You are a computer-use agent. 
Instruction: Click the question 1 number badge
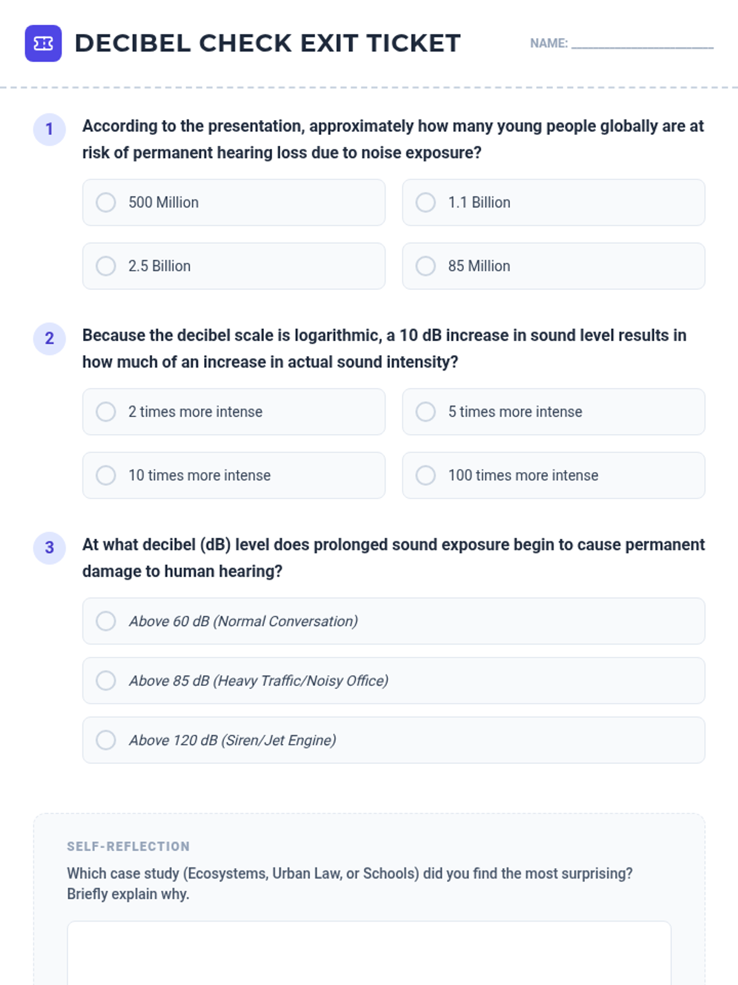[x=49, y=129]
